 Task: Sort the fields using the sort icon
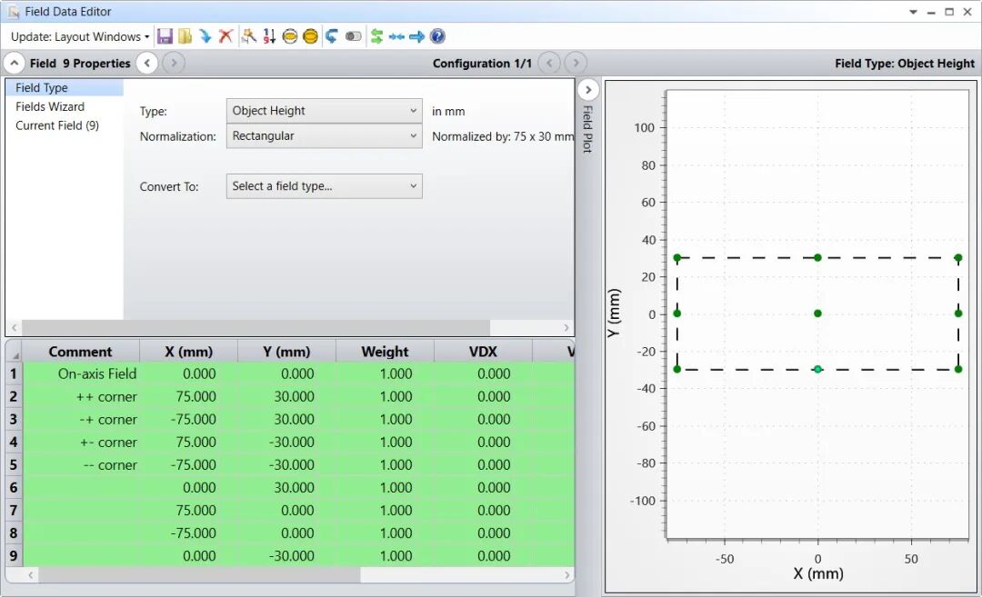(267, 36)
